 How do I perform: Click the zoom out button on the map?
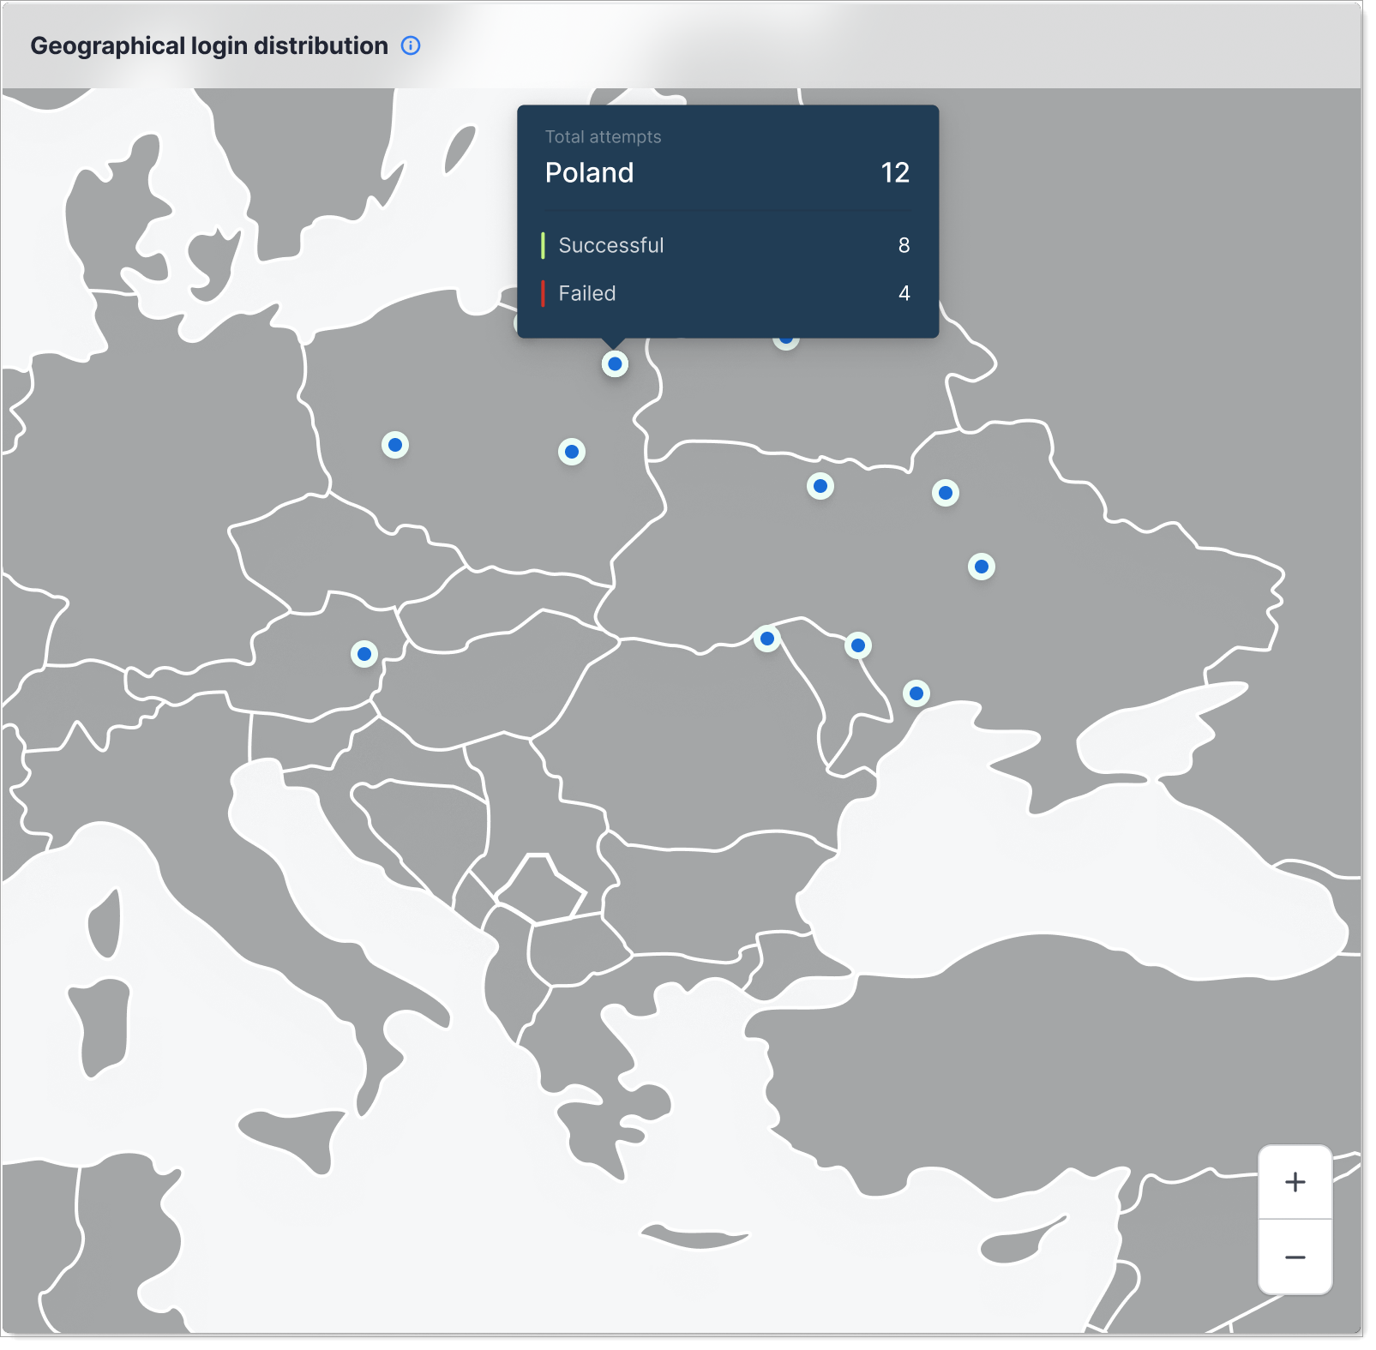[x=1295, y=1256]
